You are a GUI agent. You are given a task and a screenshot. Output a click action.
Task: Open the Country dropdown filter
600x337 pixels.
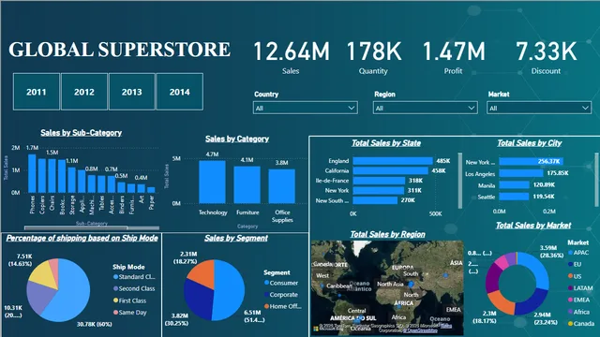click(x=306, y=108)
